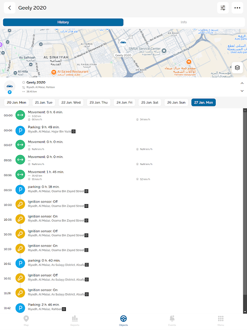Click the 00:07 movement event icon

coord(20,145)
